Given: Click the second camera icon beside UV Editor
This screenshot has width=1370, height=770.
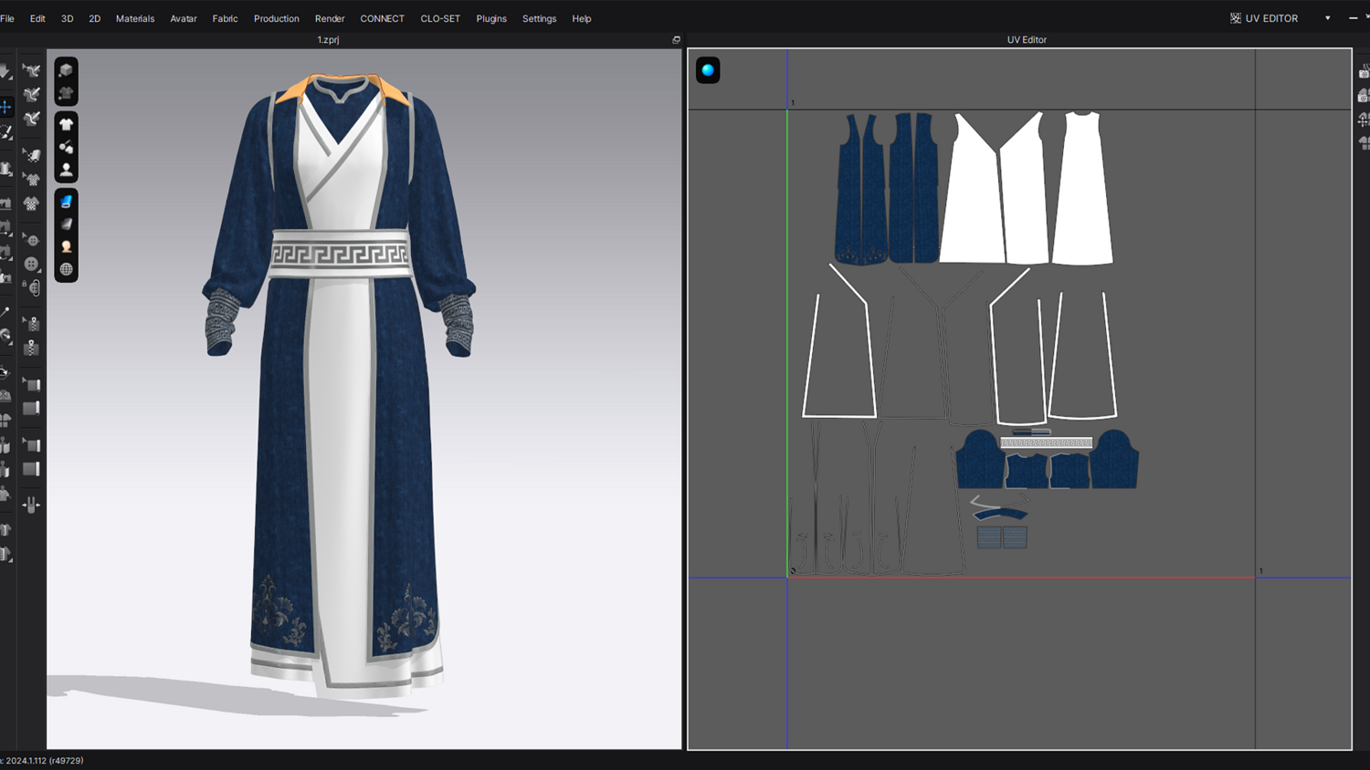Looking at the screenshot, I should (1364, 96).
